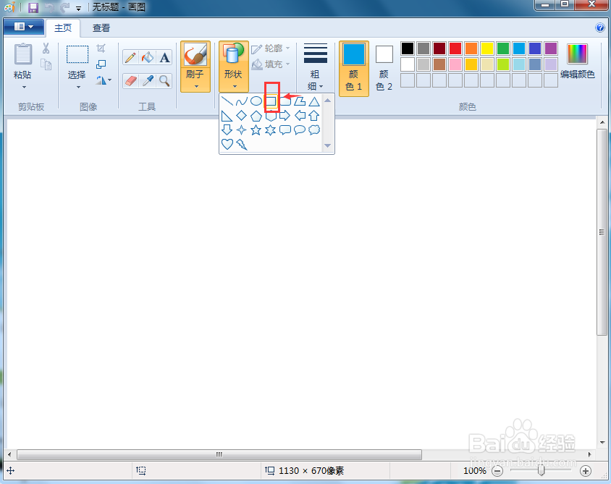Viewport: 611px width, 484px height.
Task: Select the Eraser tool
Action: 130,80
